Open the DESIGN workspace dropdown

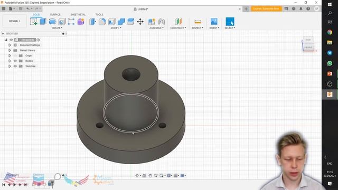14,21
